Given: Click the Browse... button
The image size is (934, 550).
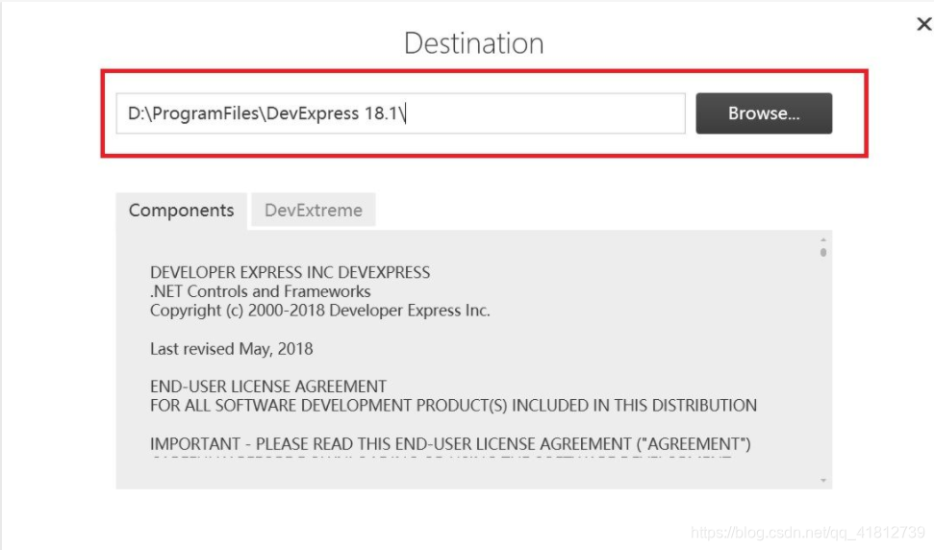Looking at the screenshot, I should (764, 113).
